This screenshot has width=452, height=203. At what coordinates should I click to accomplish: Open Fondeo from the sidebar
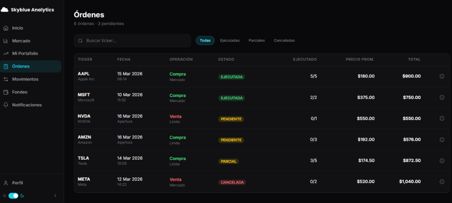pos(30,92)
